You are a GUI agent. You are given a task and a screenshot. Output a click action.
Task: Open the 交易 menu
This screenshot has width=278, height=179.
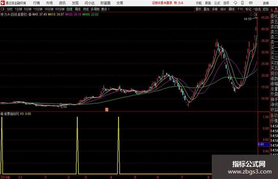point(120,3)
